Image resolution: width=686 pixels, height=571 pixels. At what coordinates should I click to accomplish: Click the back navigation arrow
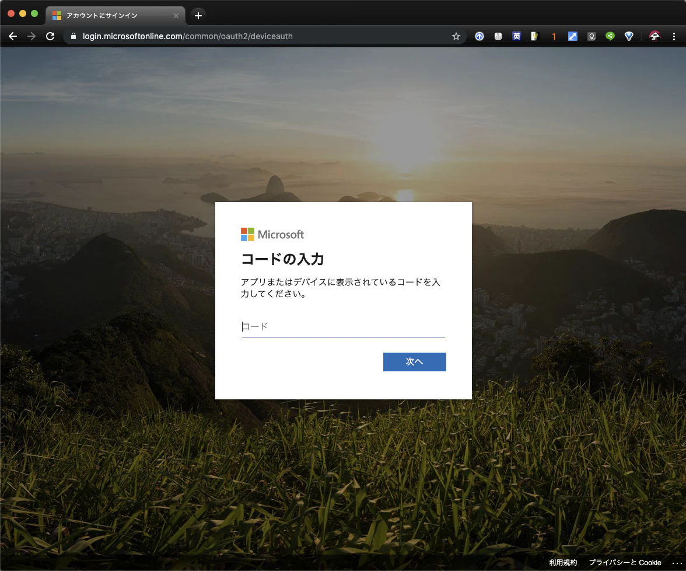click(13, 36)
